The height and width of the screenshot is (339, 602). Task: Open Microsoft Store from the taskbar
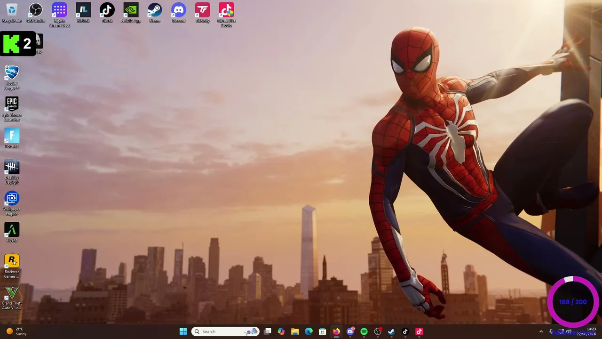[323, 331]
